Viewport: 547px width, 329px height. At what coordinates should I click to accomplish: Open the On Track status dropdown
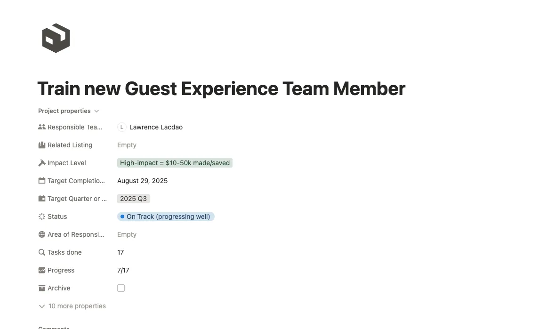(166, 217)
